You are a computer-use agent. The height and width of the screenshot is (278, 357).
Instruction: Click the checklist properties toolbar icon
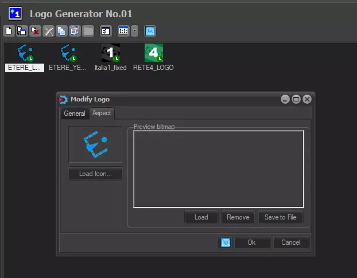pos(105,31)
